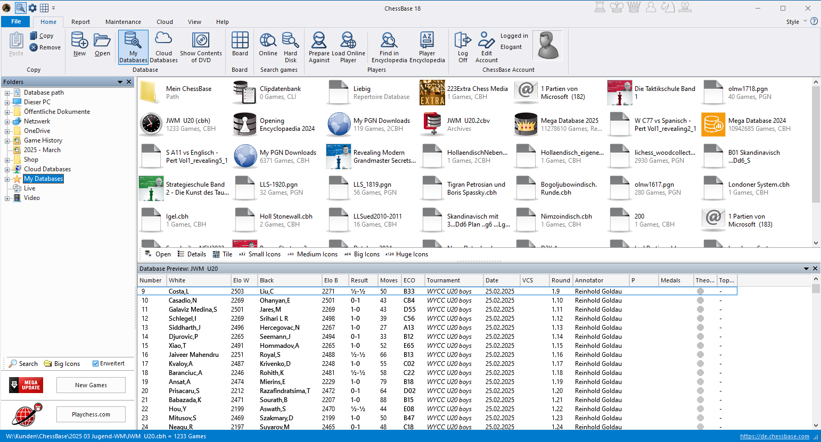This screenshot has height=442, width=821.
Task: Expand the Dieser PC folder node
Action: pyautogui.click(x=7, y=103)
